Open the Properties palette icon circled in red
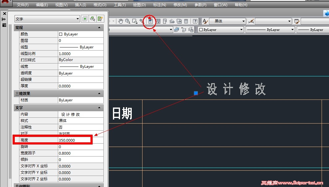The height and width of the screenshot is (187, 329). coord(150,21)
